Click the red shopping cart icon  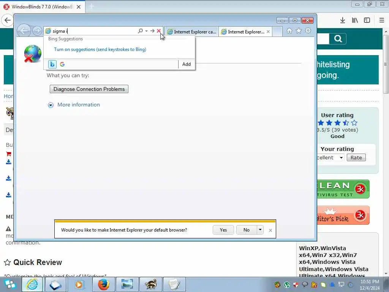click(x=9, y=154)
